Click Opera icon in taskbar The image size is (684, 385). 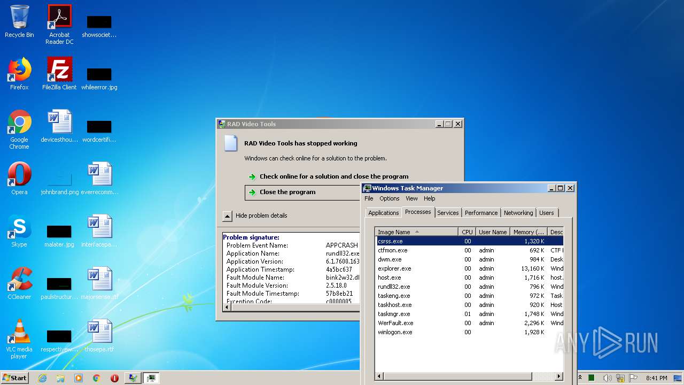point(114,378)
